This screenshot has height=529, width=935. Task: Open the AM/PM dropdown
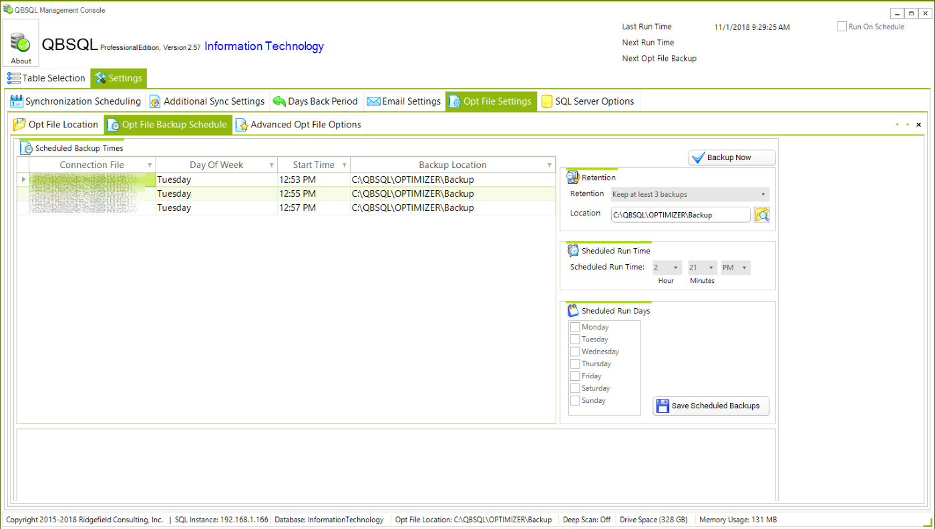click(736, 268)
